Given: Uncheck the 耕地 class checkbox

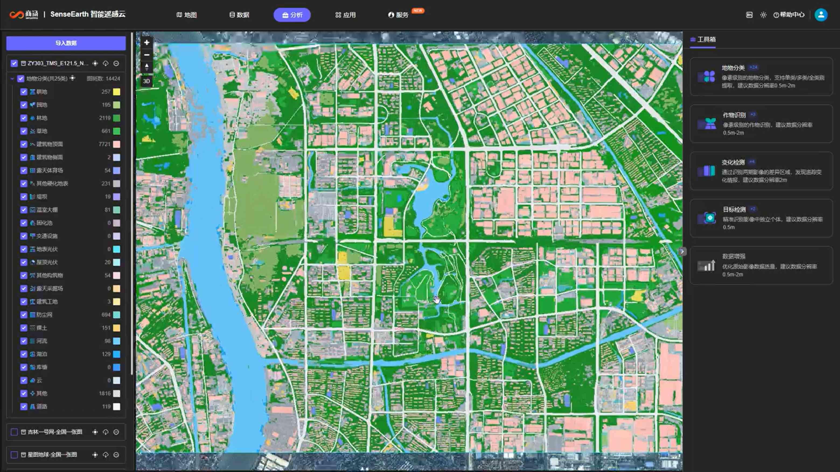Looking at the screenshot, I should click(23, 92).
